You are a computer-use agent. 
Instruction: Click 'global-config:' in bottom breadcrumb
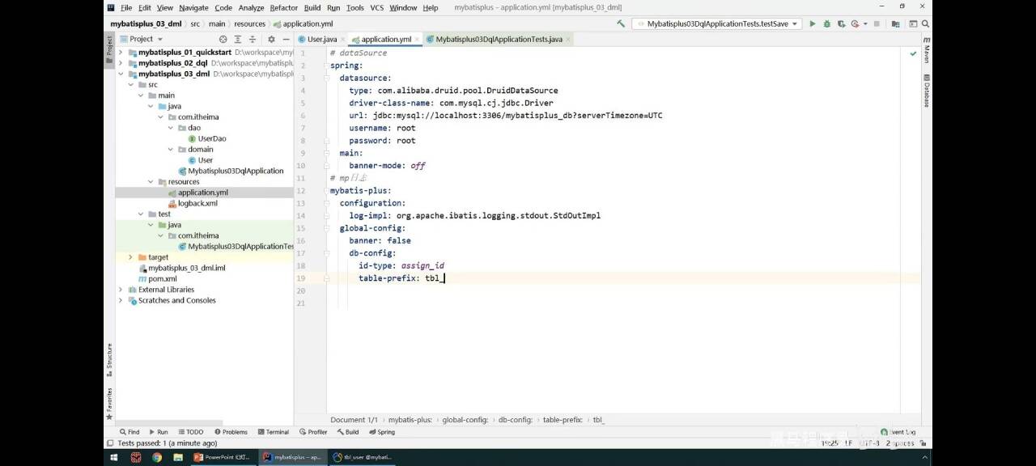(465, 420)
